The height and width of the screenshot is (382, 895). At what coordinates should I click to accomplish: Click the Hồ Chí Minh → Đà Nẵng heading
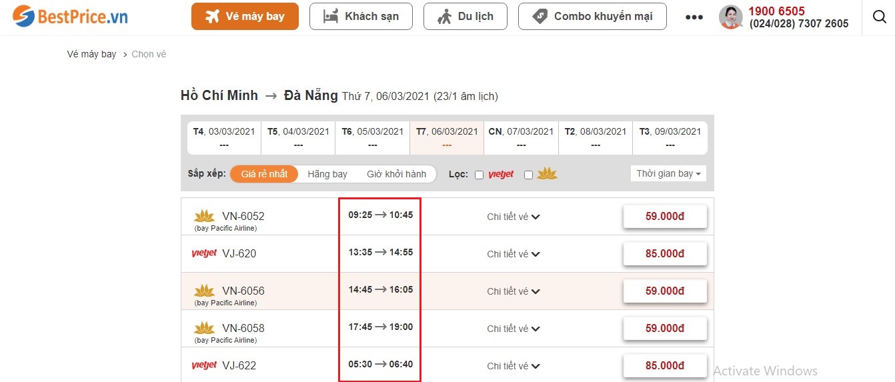[x=259, y=95]
